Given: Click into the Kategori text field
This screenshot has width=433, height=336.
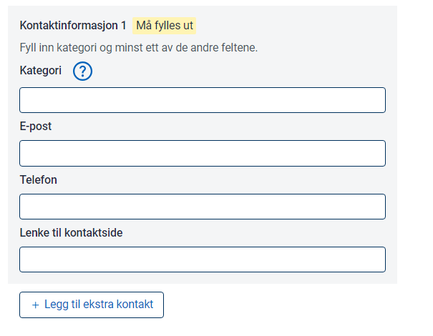Looking at the screenshot, I should 202,100.
